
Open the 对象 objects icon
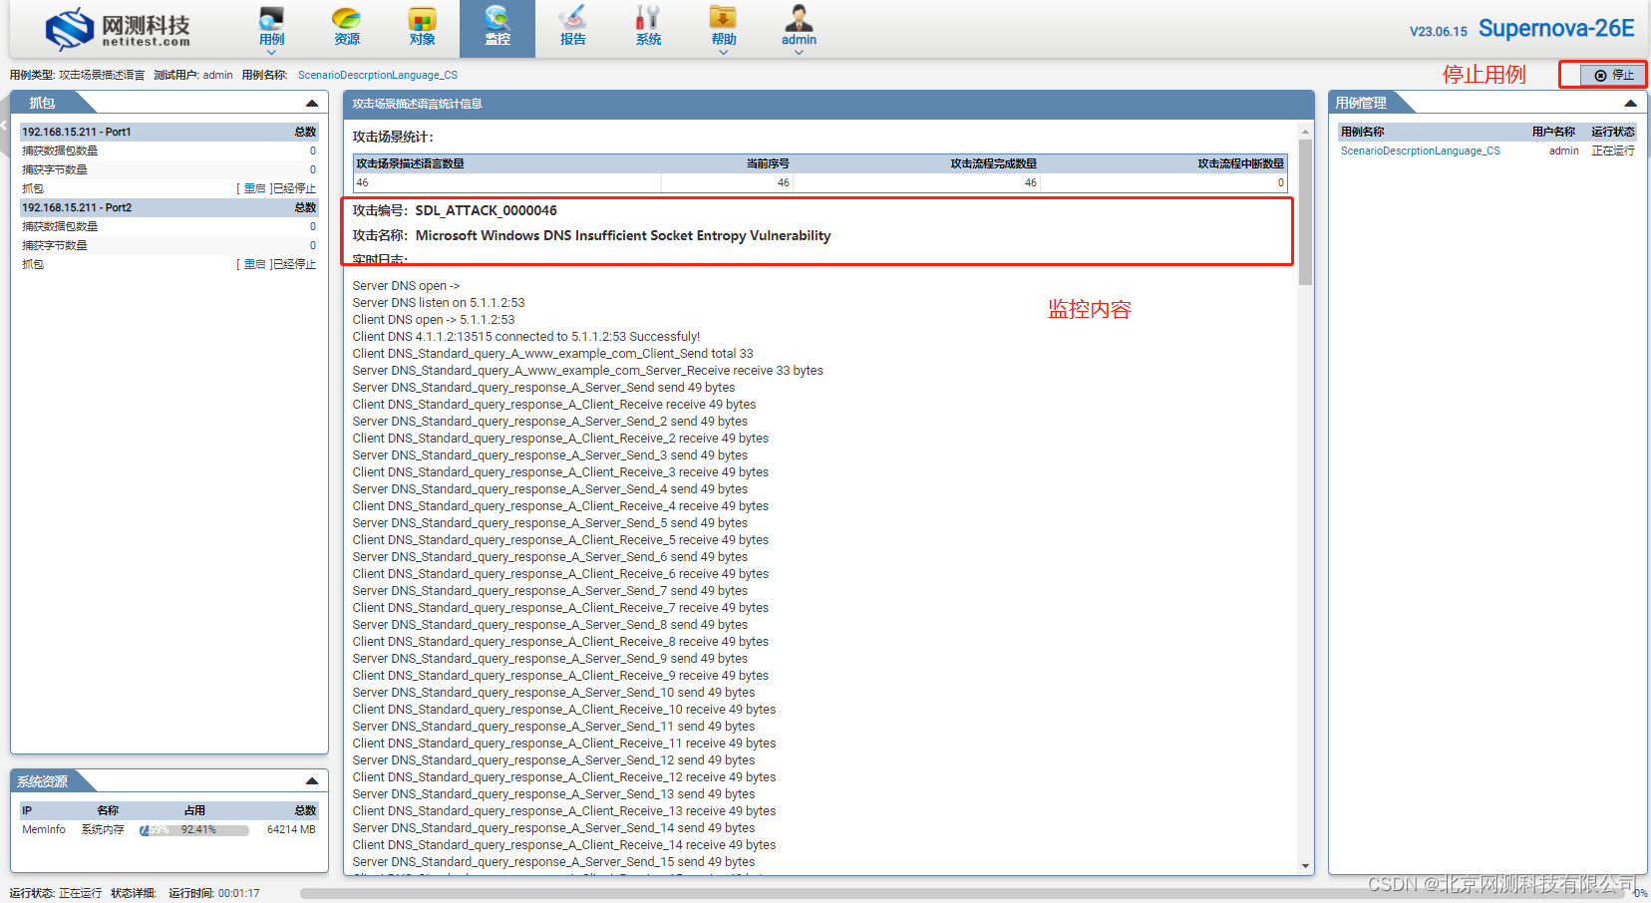pyautogui.click(x=423, y=27)
